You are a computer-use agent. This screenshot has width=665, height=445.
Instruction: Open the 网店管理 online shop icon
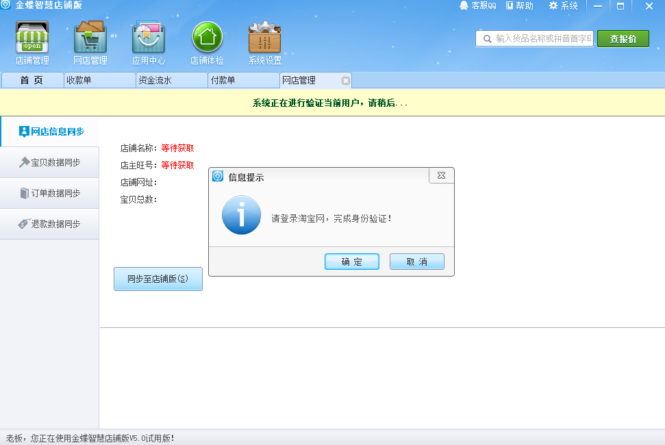pyautogui.click(x=90, y=43)
